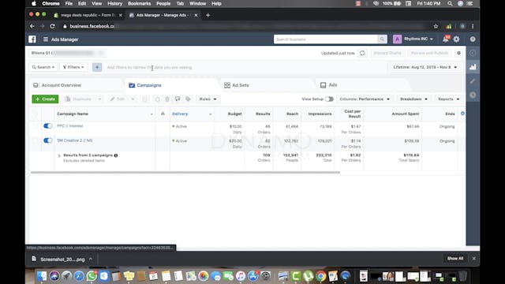Tick the select-all campaigns checkbox
The width and height of the screenshot is (505, 284).
pos(35,114)
